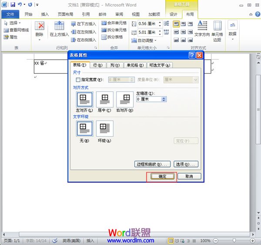Open the File (文件) tab
Screen dimensions: 261x245
[x=10, y=14]
